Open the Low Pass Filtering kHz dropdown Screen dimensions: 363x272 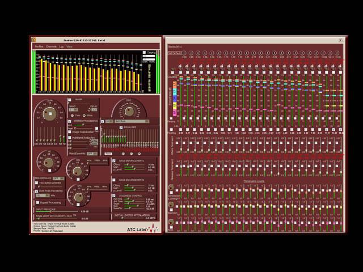[x=43, y=195]
